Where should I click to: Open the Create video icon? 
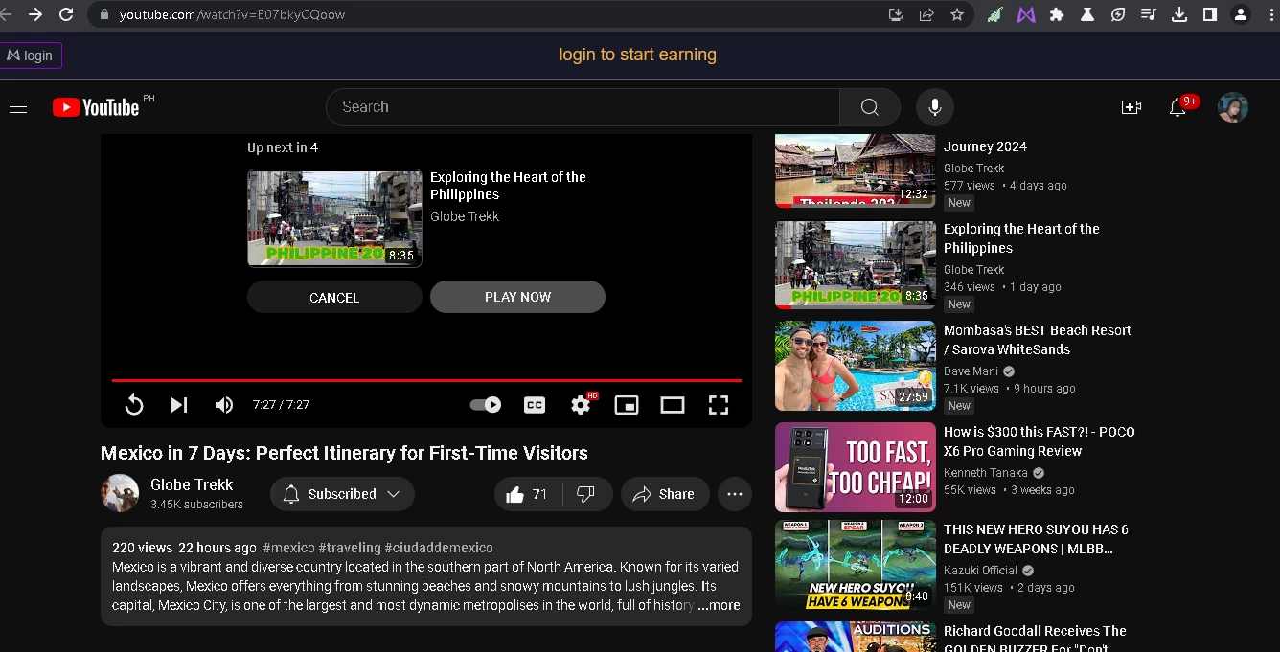1131,107
